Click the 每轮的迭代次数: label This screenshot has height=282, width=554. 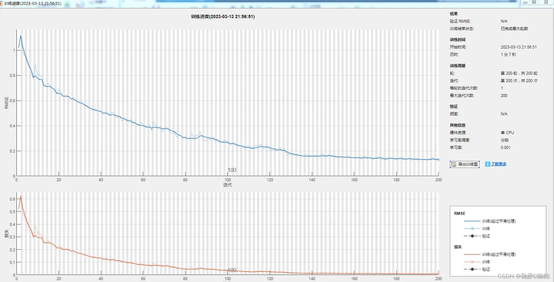pos(463,88)
